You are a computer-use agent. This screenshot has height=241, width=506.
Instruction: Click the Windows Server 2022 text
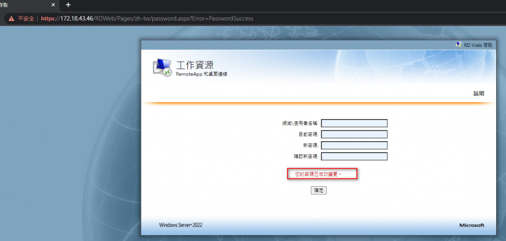181,225
